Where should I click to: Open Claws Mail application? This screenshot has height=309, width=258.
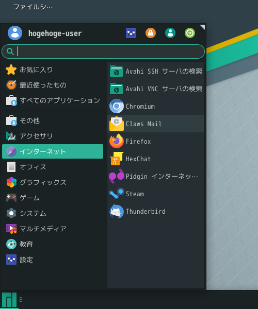coord(156,124)
